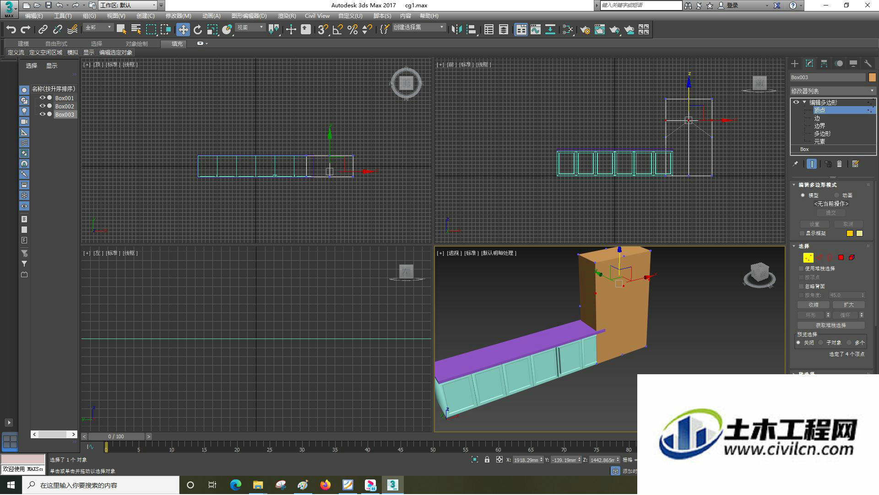Enable the 忽略背面 checkbox
Image resolution: width=879 pixels, height=495 pixels.
click(801, 286)
